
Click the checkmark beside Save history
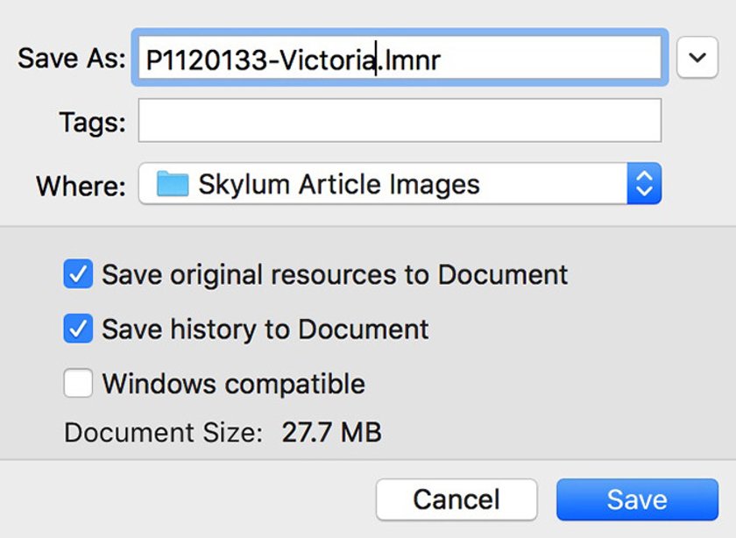click(78, 329)
